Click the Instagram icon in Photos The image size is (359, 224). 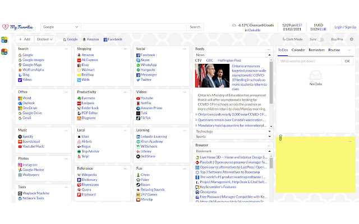pos(20,165)
